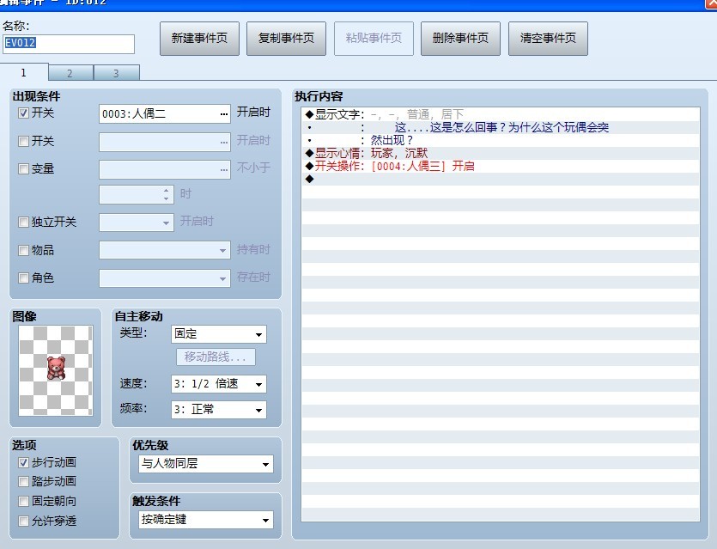Select the 开关操作 [0004:人偶三] 开启 command
Screen dimensions: 717x549
coord(501,166)
